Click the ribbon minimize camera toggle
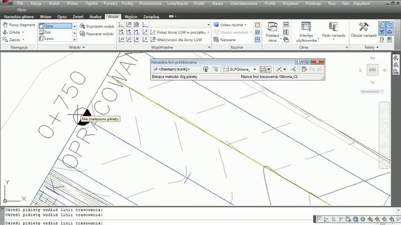Image resolution: width=401 pixels, height=225 pixels. tap(171, 16)
